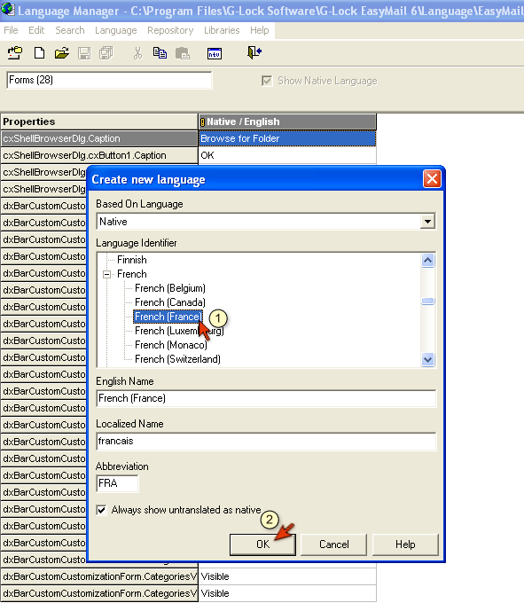Image resolution: width=524 pixels, height=603 pixels.
Task: Select French (Canada) in the list
Action: pyautogui.click(x=170, y=302)
